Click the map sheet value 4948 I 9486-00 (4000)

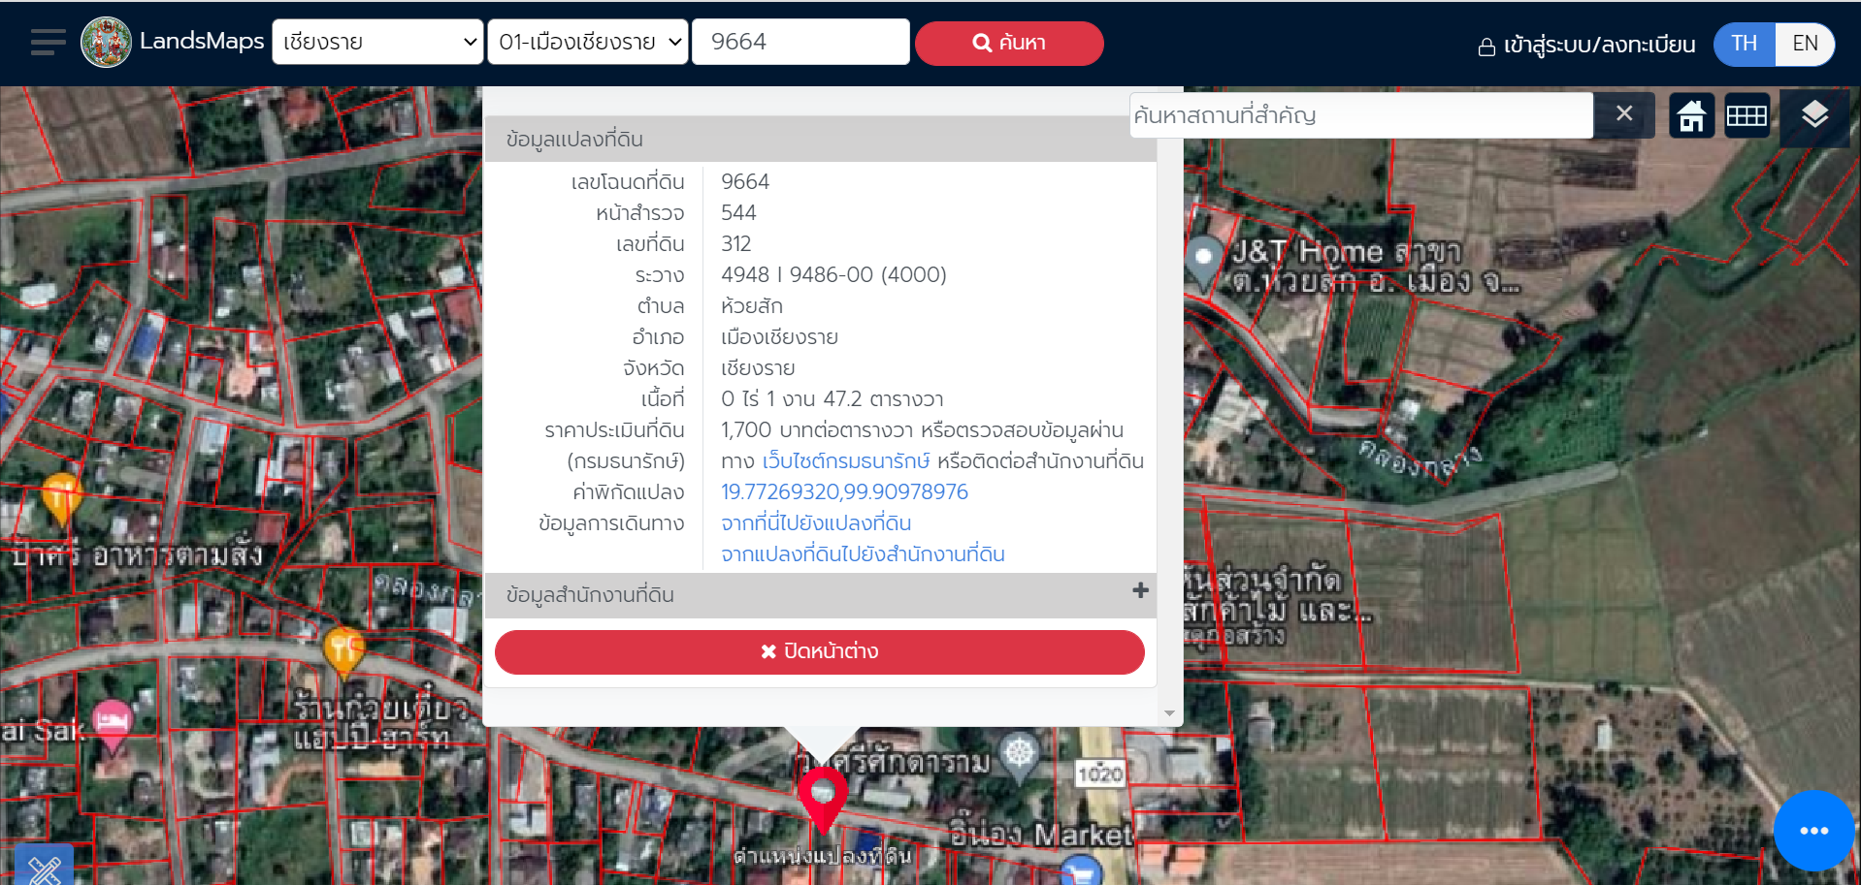click(833, 274)
